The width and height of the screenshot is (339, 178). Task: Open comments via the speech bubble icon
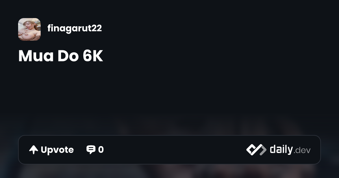(x=91, y=150)
